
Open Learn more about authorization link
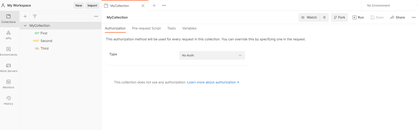[213, 82]
